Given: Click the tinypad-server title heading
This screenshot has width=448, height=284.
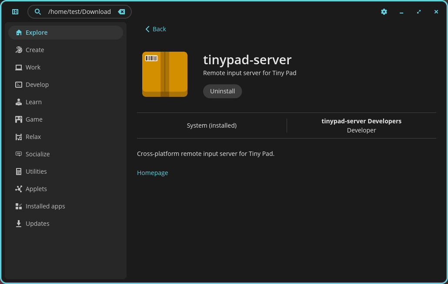Looking at the screenshot, I should pos(247,59).
